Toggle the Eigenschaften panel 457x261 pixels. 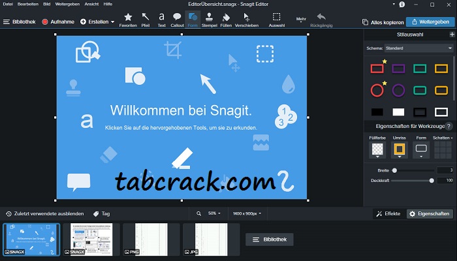coord(430,214)
